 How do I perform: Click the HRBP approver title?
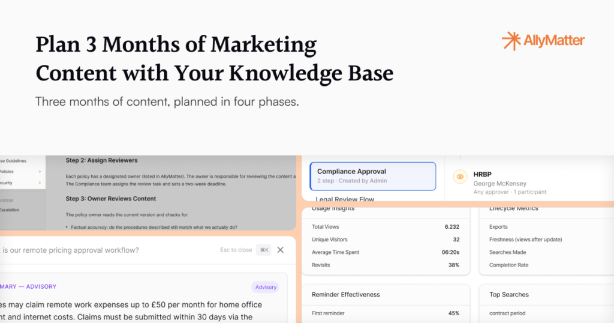(x=483, y=175)
